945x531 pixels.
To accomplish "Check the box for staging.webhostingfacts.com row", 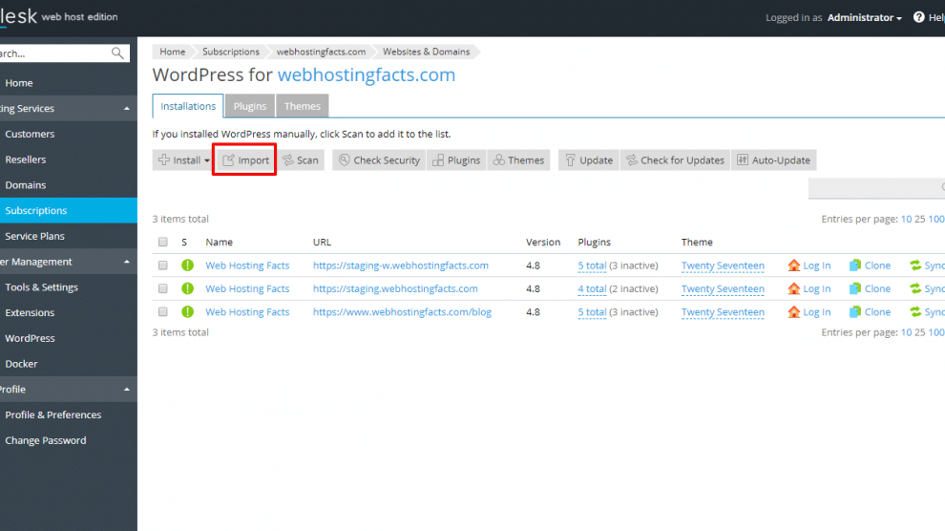I will click(162, 288).
